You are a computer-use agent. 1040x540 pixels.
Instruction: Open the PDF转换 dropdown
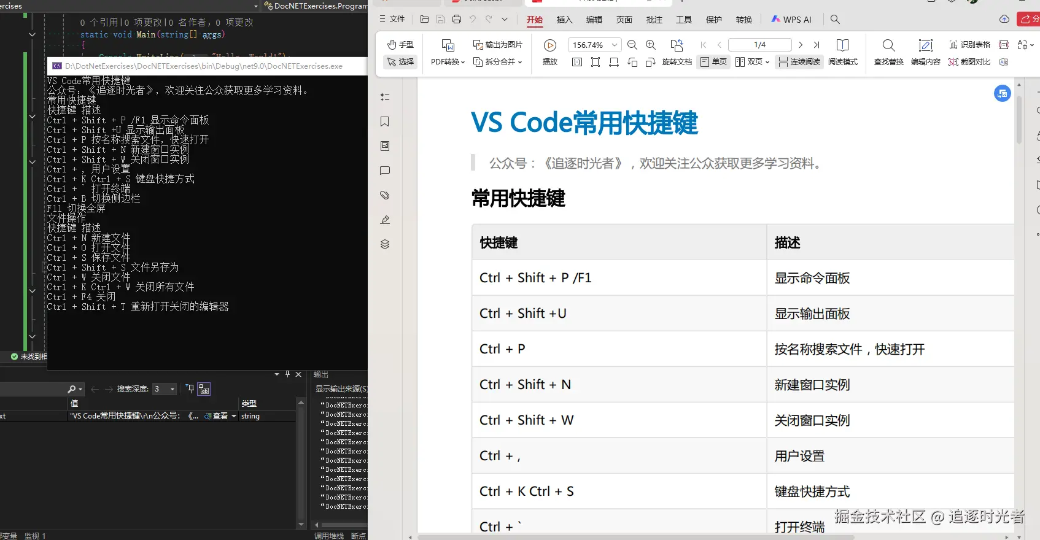pyautogui.click(x=448, y=62)
